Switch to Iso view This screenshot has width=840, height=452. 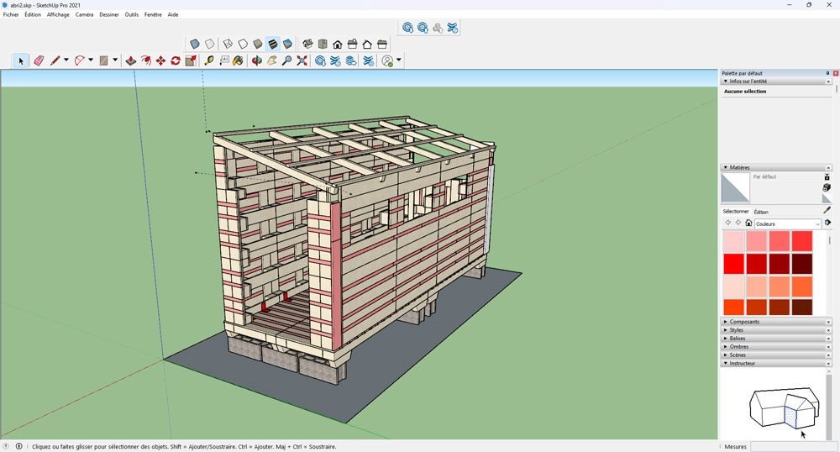307,44
